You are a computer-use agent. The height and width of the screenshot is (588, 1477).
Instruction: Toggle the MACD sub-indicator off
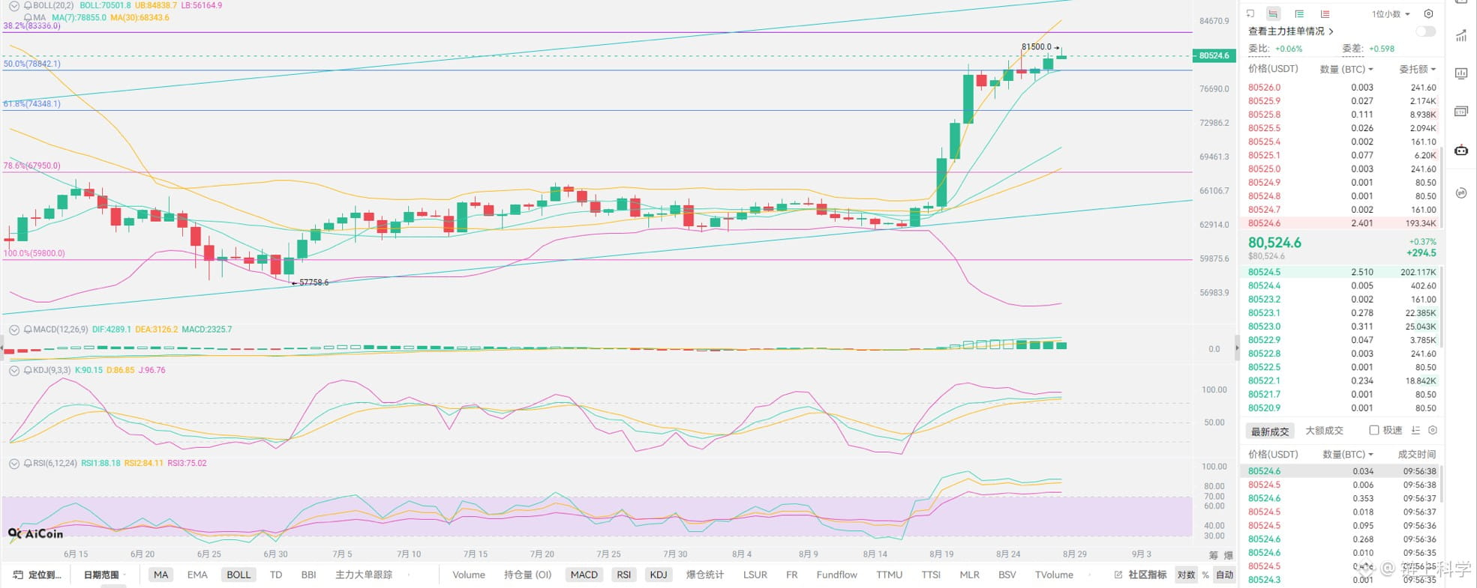pos(584,575)
